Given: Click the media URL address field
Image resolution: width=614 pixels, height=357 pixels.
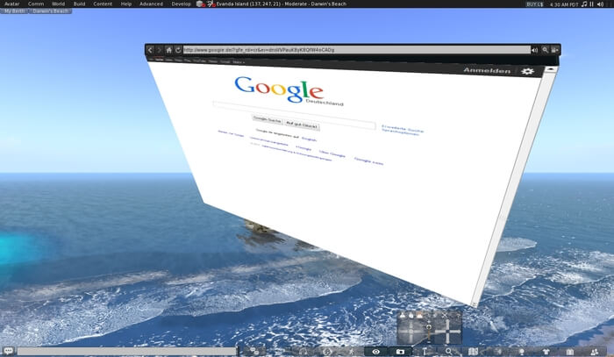Looking at the screenshot, I should tap(356, 50).
